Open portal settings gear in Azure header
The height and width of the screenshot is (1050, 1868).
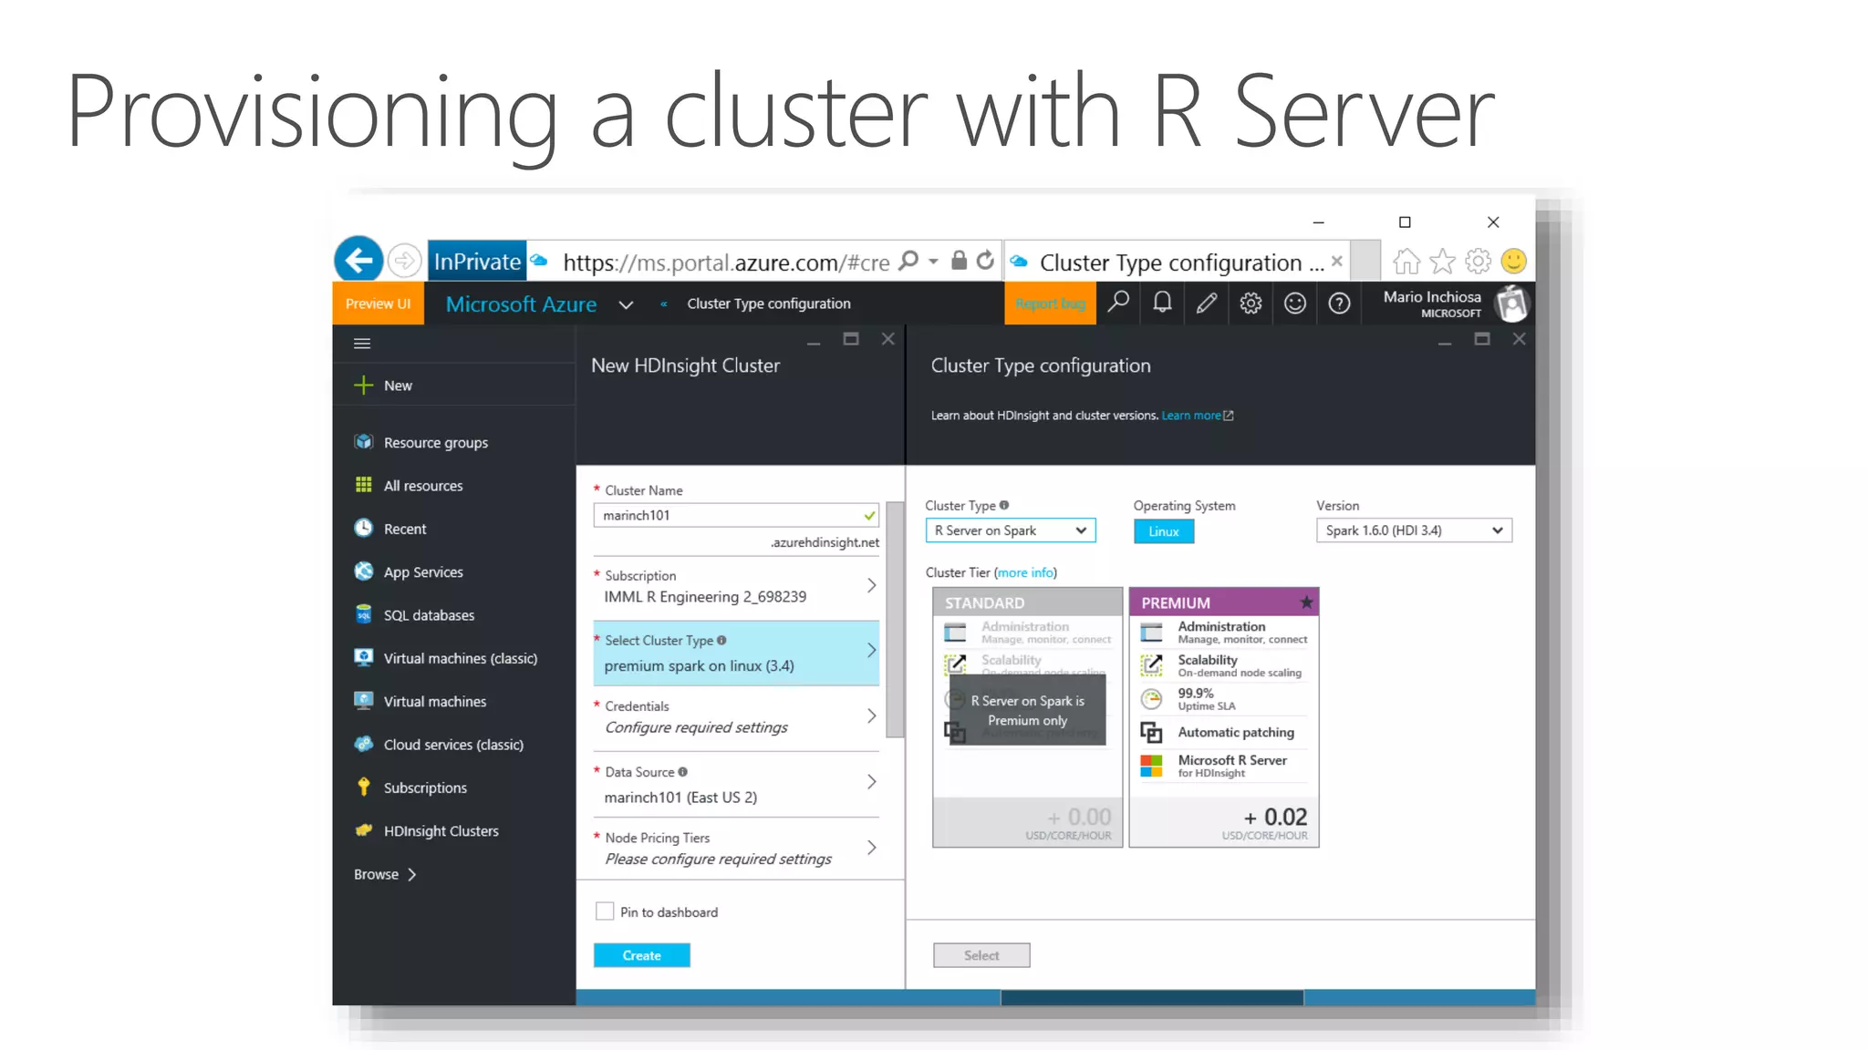[x=1251, y=303]
